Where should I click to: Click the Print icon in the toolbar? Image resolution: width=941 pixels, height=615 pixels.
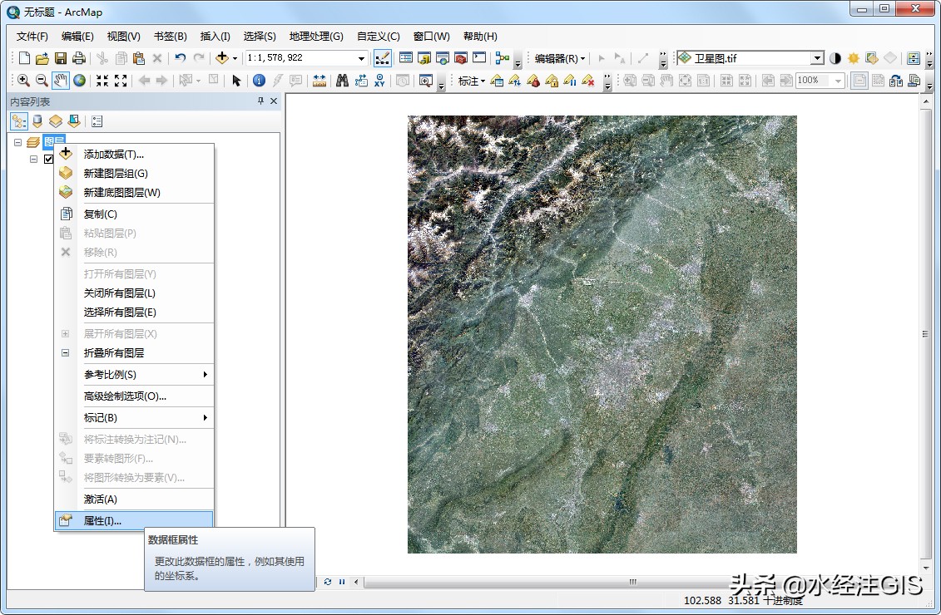[78, 58]
